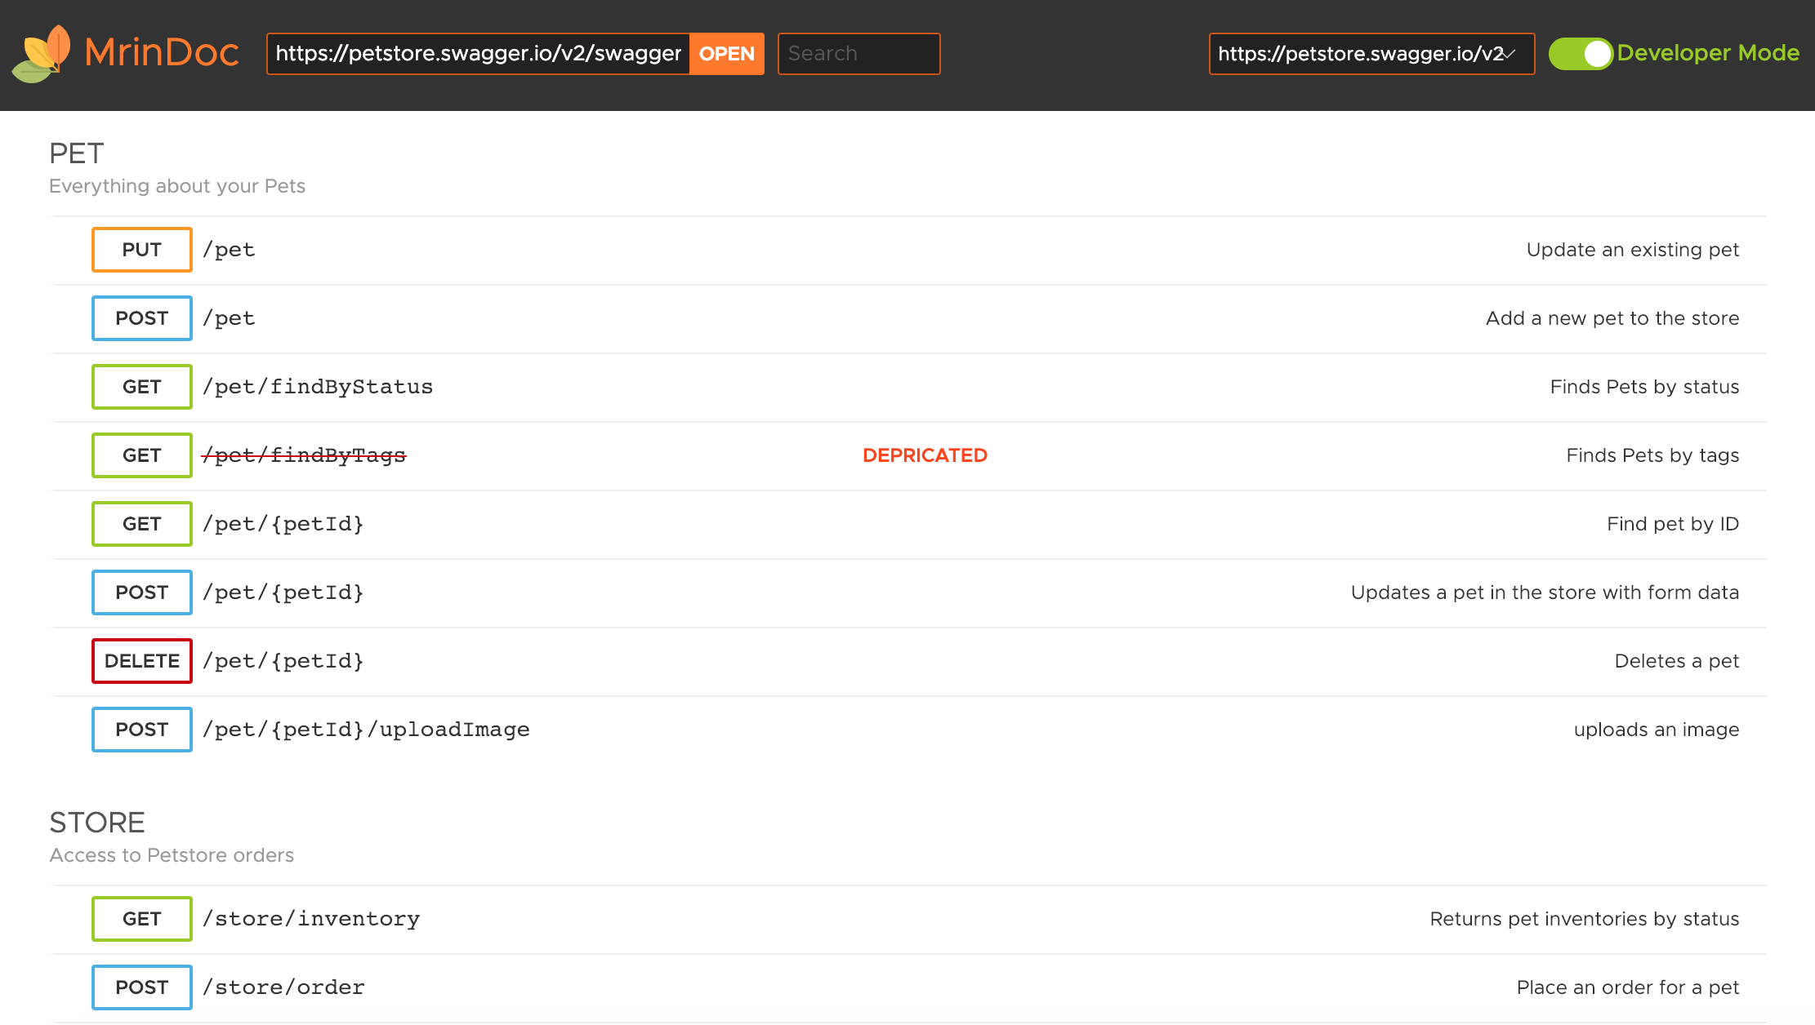Click the orange OPEN button
Viewport: 1815px width, 1025px height.
[x=726, y=54]
